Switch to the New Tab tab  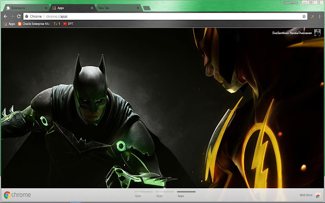coord(118,8)
